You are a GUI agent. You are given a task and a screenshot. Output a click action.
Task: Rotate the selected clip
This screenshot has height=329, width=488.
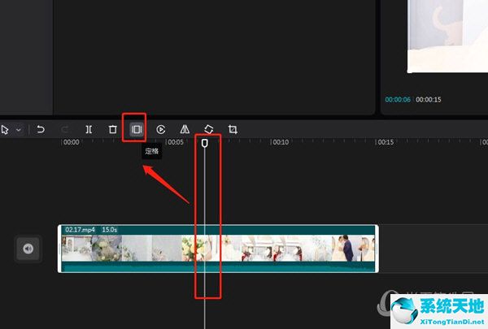[x=209, y=129]
